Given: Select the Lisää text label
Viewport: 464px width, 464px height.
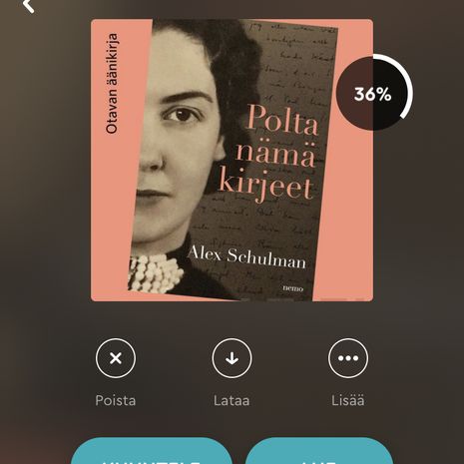Looking at the screenshot, I should [348, 400].
